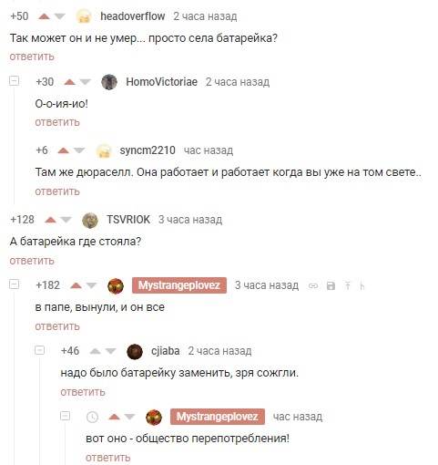Screen dimensions: 438x465
Task: Upvote Mystrangeplovez's latest reply
Action: [114, 417]
